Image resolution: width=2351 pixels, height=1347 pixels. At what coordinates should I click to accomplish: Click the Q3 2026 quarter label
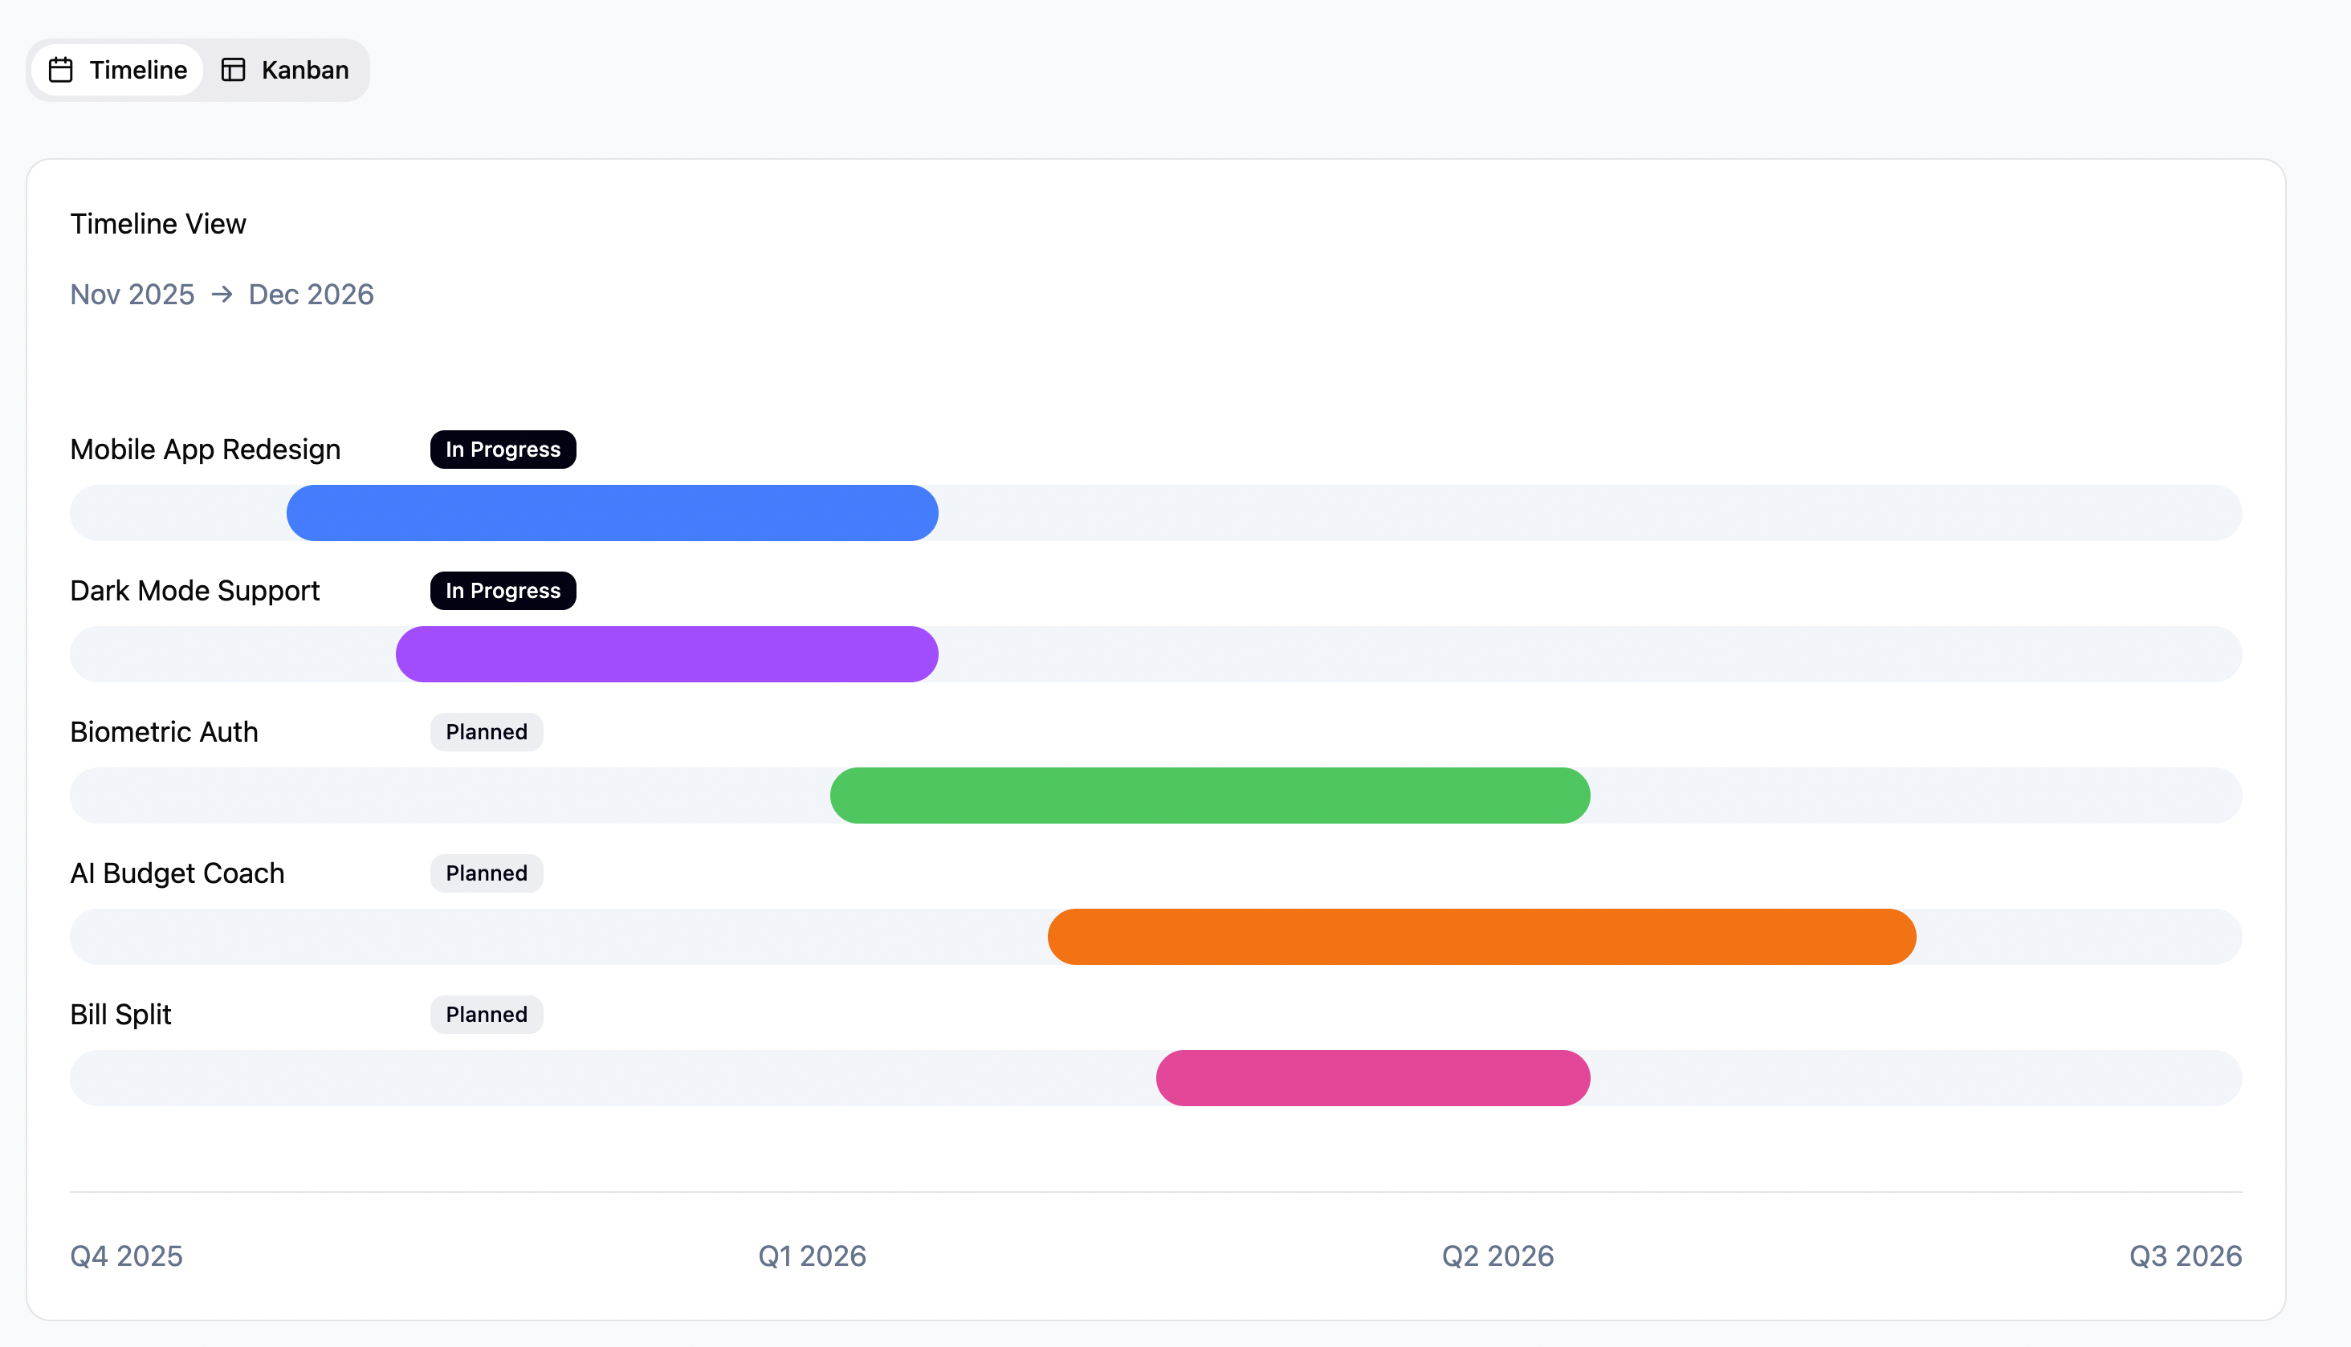point(2185,1255)
